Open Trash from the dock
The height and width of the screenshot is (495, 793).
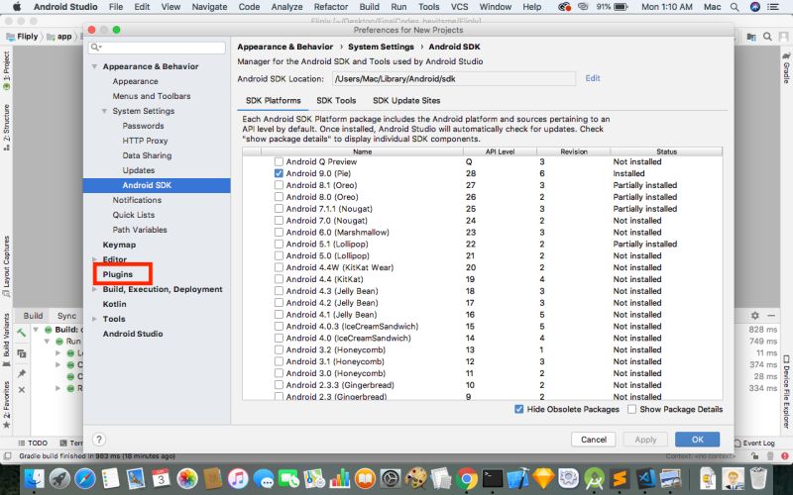point(758,478)
